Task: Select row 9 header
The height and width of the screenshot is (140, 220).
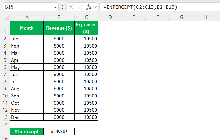Action: coord(5,89)
